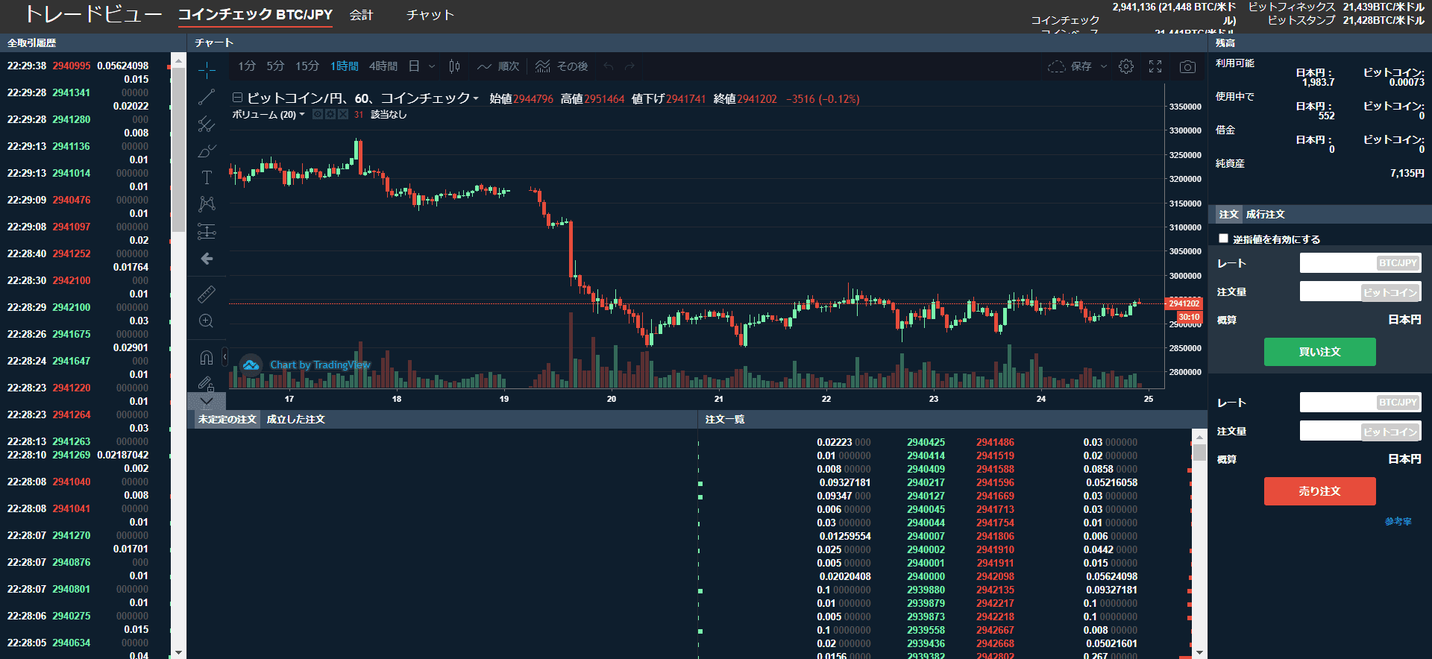This screenshot has width=1432, height=659.
Task: Open the 成行注文 order tab
Action: coord(1265,214)
